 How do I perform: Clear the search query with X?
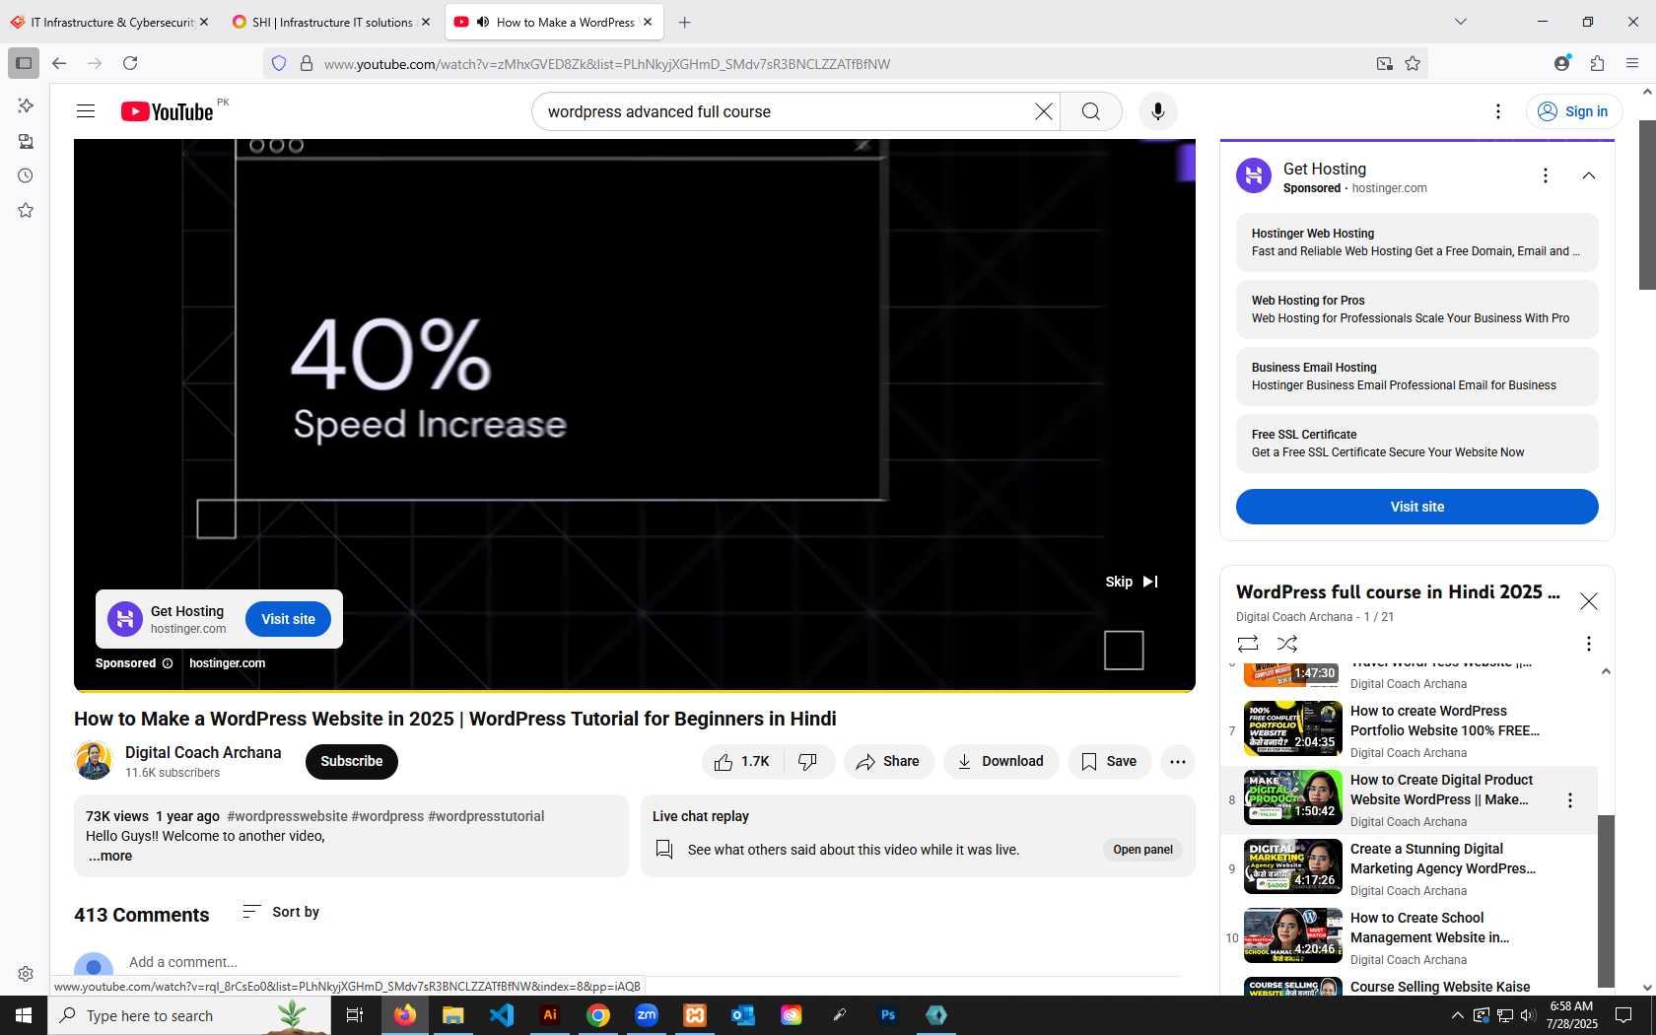(1043, 111)
